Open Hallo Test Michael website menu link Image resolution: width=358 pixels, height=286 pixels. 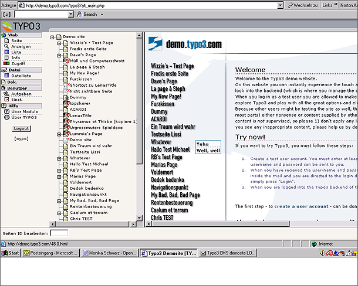170,149
